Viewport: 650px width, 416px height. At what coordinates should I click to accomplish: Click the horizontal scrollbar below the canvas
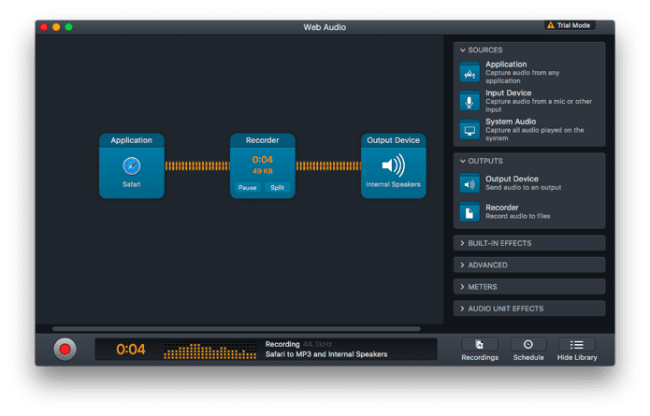[x=237, y=329]
